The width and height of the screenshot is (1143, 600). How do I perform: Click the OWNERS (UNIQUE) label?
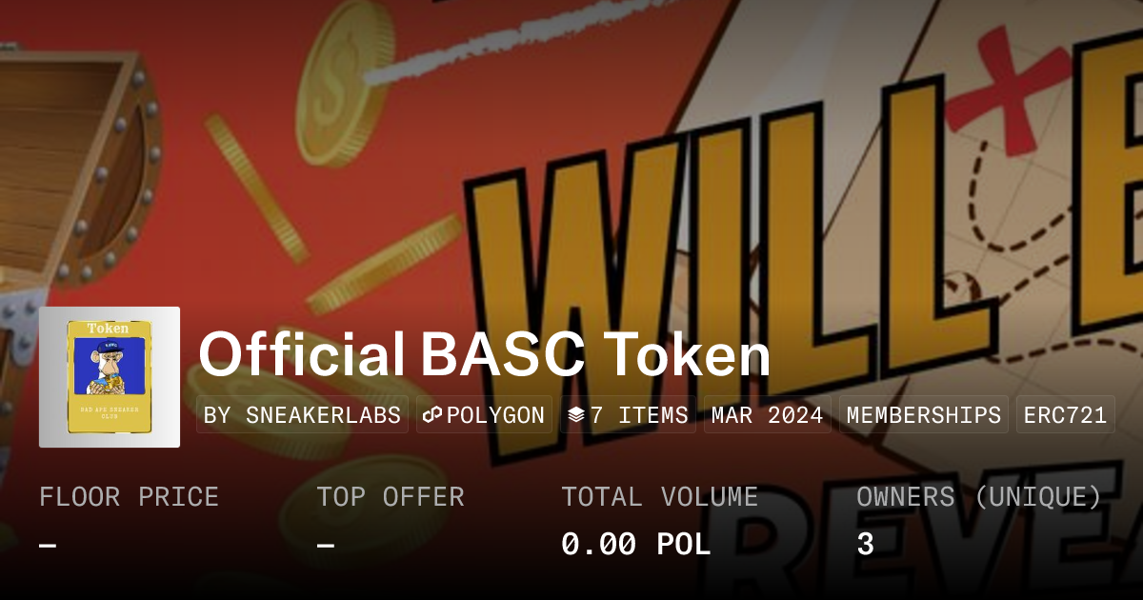coord(979,497)
